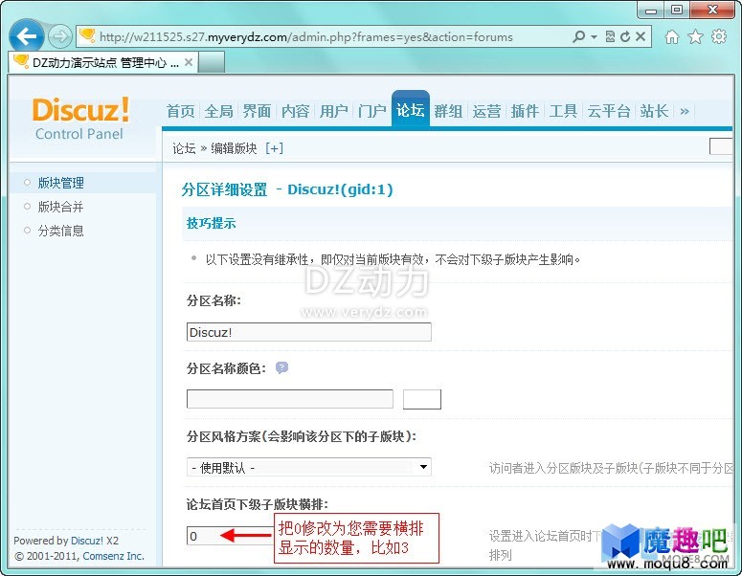Open the 插件 menu
The height and width of the screenshot is (576, 742).
[x=525, y=111]
